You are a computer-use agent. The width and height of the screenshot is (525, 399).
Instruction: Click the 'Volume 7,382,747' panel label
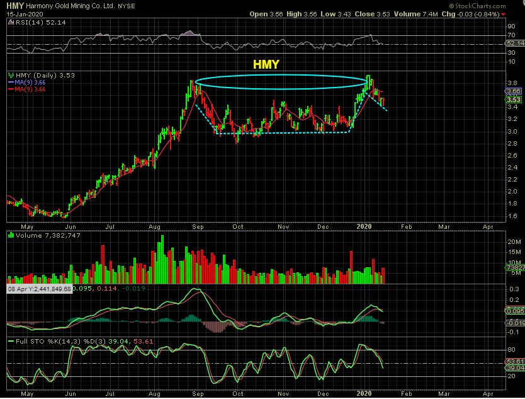point(48,235)
